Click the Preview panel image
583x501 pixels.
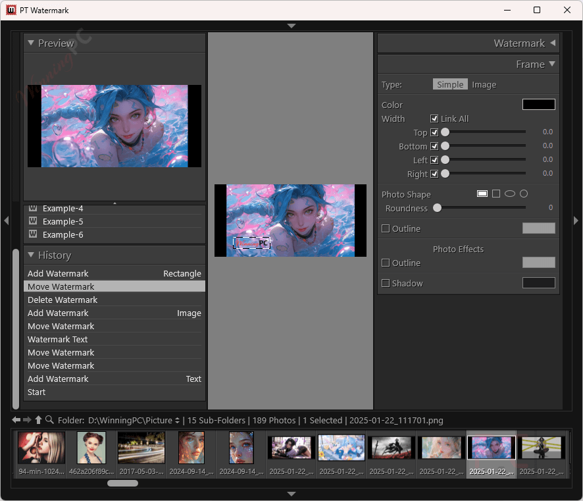[114, 126]
